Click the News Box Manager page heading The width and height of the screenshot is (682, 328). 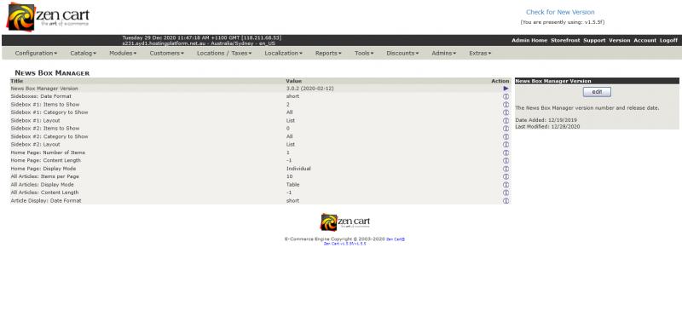52,73
